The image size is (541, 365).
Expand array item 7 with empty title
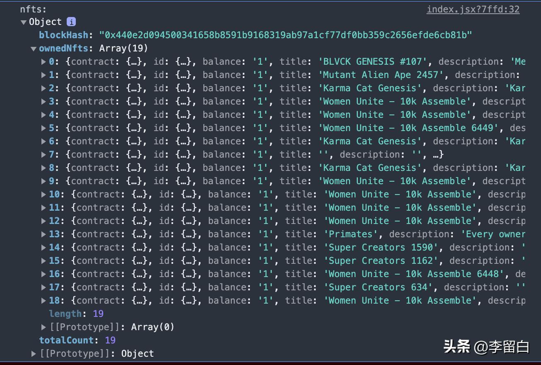pyautogui.click(x=43, y=155)
